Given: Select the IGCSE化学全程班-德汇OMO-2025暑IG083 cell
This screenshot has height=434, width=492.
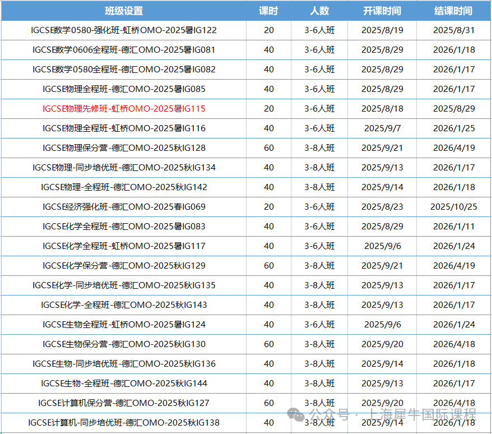Looking at the screenshot, I should click(x=124, y=227).
